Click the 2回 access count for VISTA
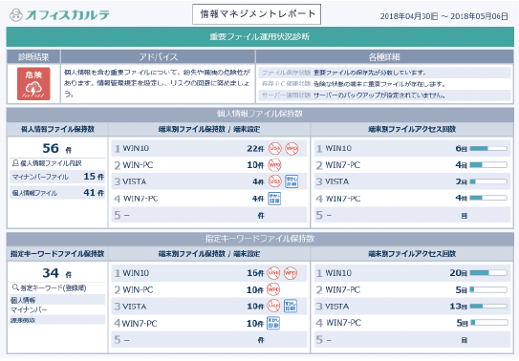The height and width of the screenshot is (361, 519). [461, 181]
